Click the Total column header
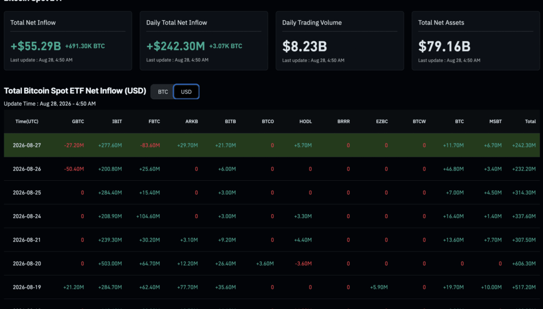Viewport: 543px width, 309px height. click(x=530, y=122)
